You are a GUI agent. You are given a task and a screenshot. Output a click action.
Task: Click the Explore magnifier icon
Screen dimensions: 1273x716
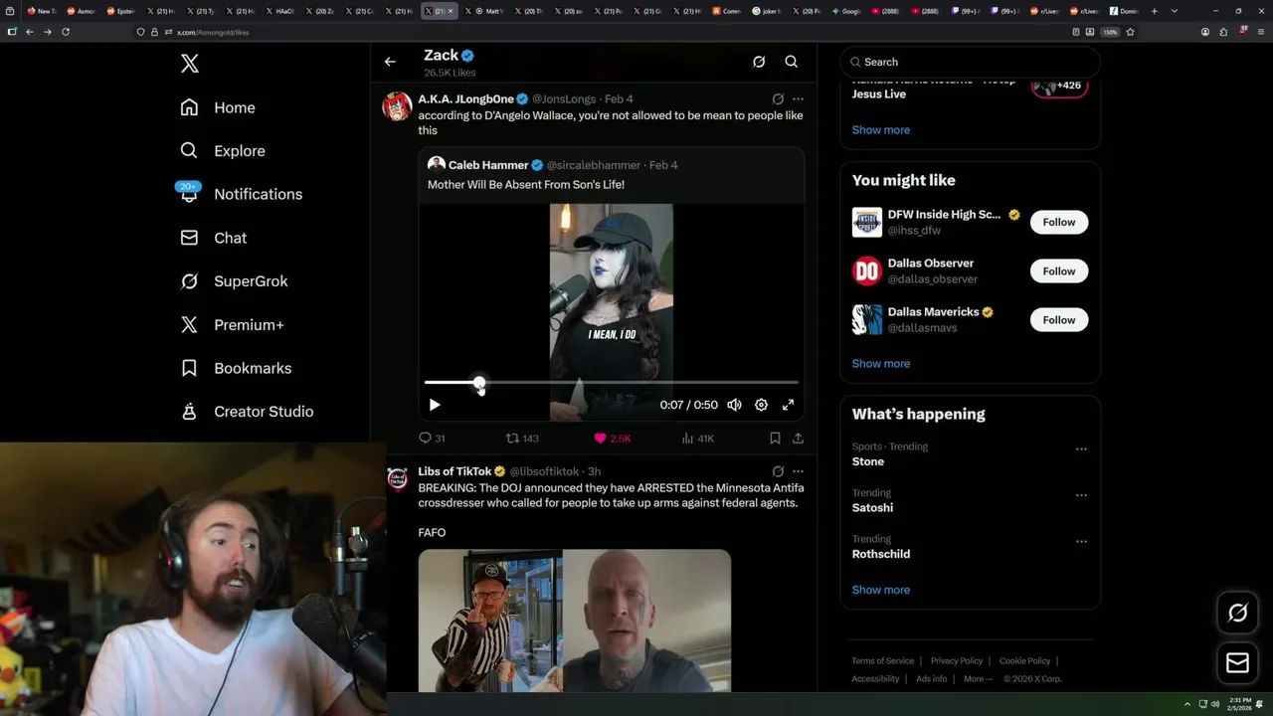(189, 151)
